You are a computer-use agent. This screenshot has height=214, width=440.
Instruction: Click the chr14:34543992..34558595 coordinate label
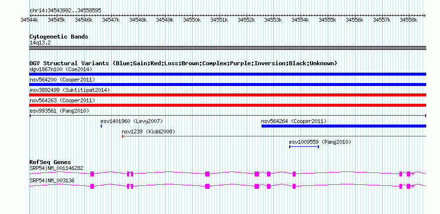pos(65,11)
